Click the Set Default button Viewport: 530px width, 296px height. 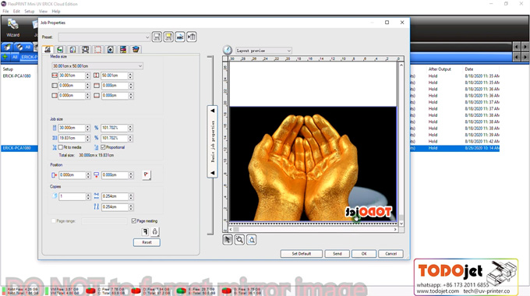pyautogui.click(x=301, y=254)
